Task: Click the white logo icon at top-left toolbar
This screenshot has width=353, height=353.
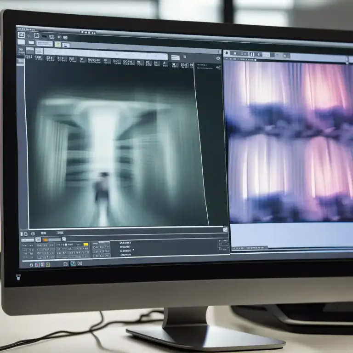Action: (x=21, y=34)
